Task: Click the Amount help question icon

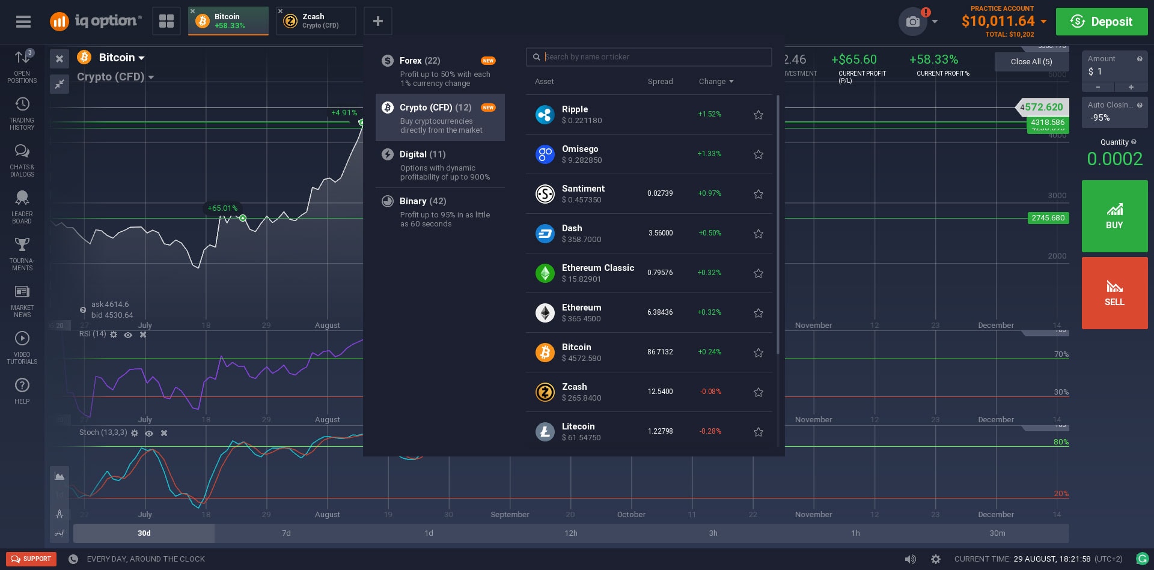Action: pos(1140,59)
